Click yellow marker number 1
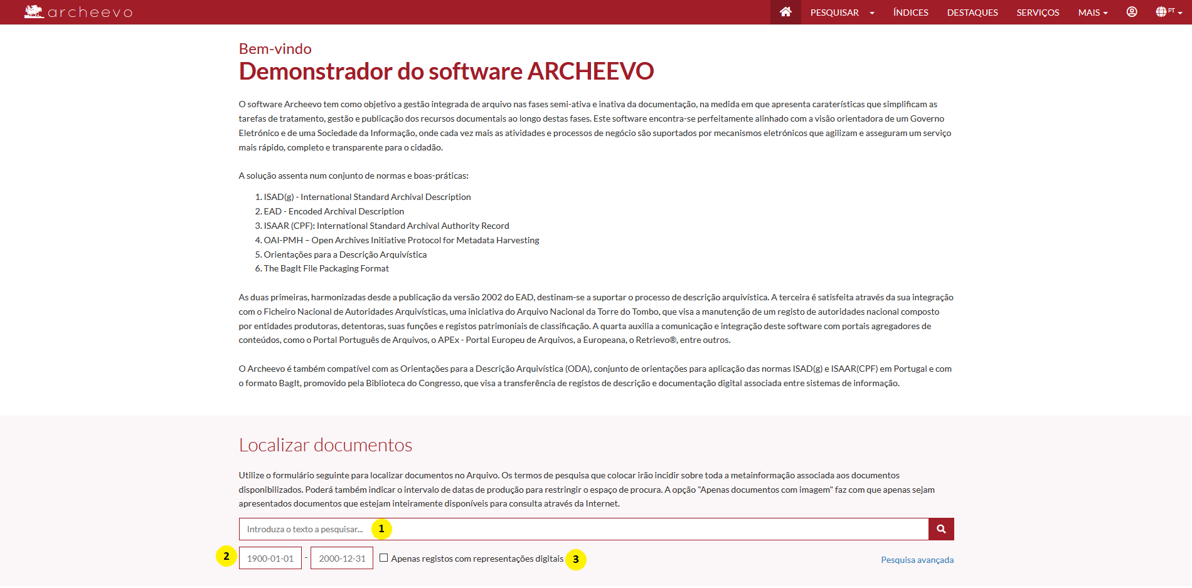The width and height of the screenshot is (1192, 588). [381, 529]
